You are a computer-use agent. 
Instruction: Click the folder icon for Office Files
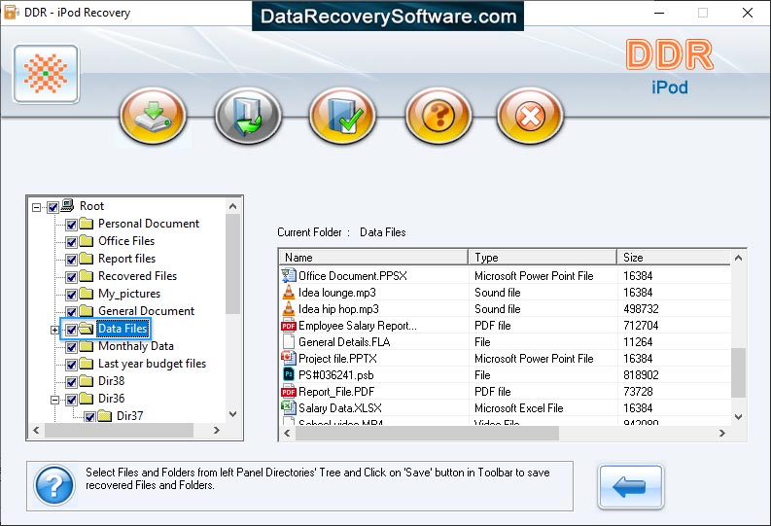(87, 241)
